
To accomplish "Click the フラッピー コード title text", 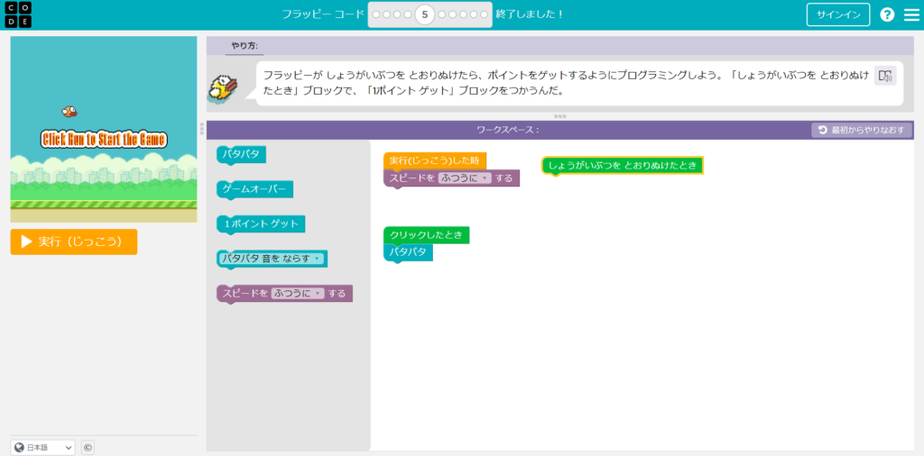I will click(x=324, y=14).
